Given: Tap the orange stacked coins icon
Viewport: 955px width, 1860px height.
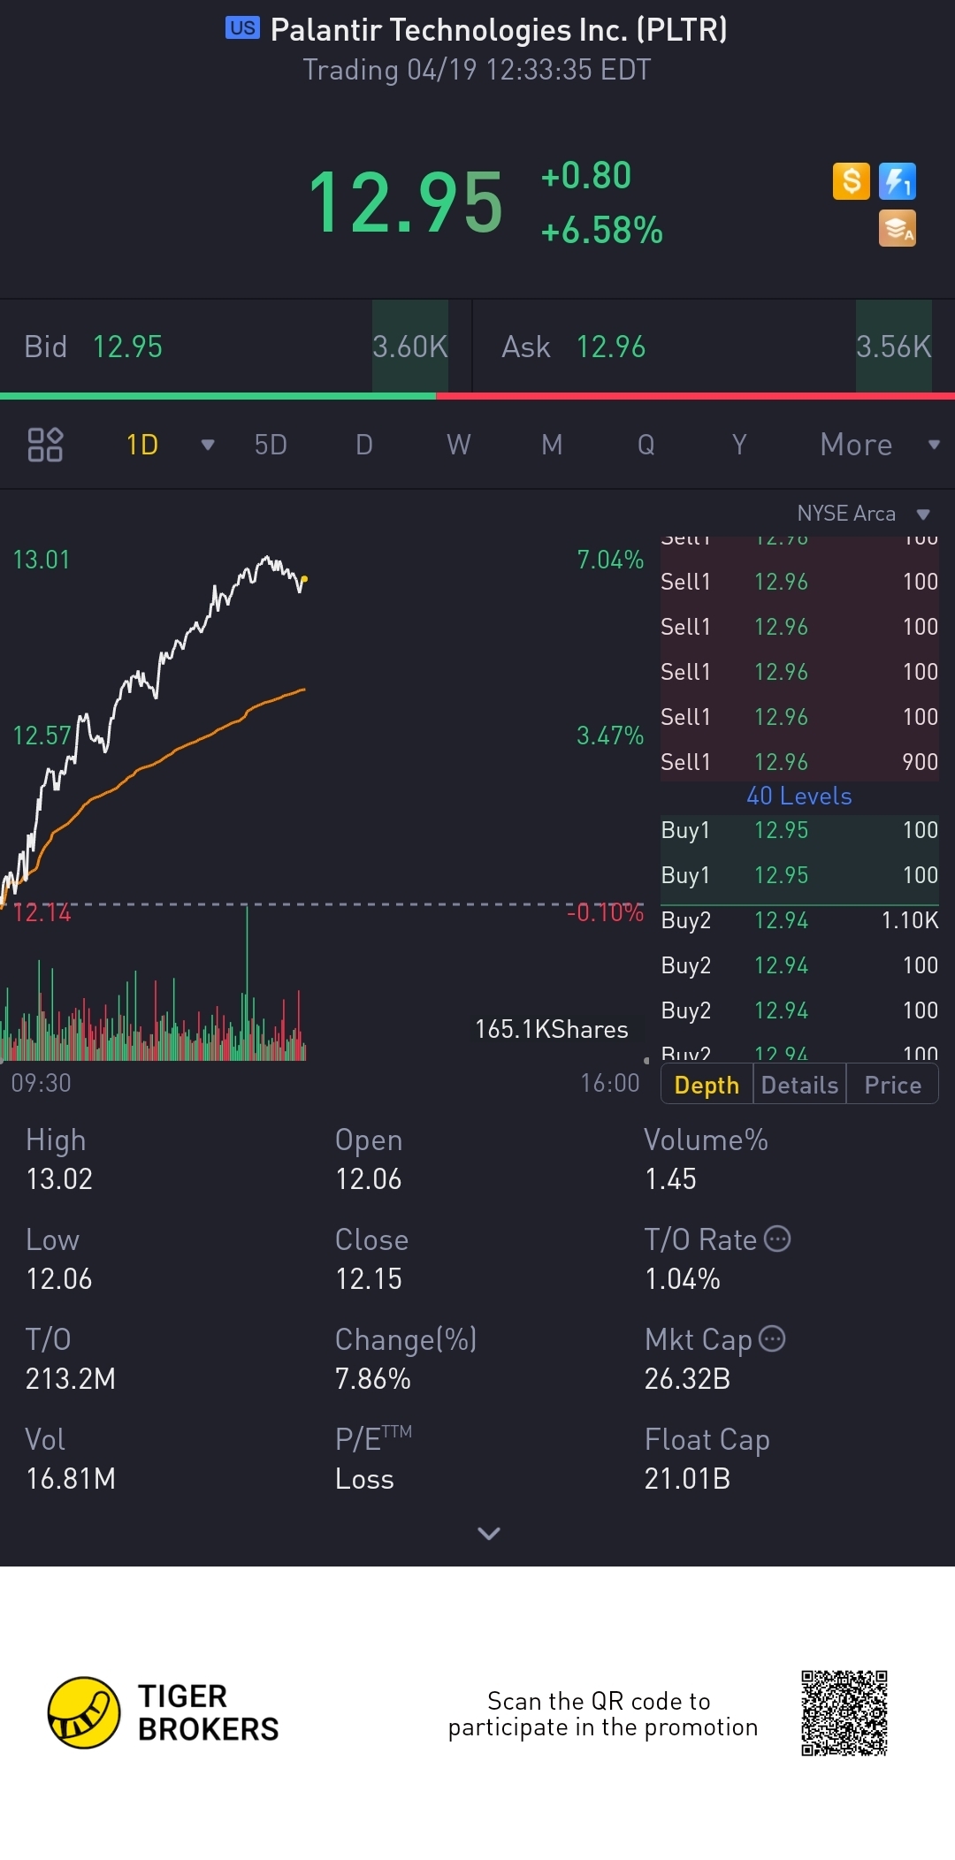Looking at the screenshot, I should pos(898,228).
